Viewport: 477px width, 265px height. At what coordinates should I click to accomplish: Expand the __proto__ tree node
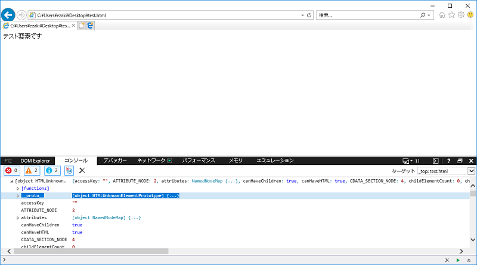tap(18, 195)
